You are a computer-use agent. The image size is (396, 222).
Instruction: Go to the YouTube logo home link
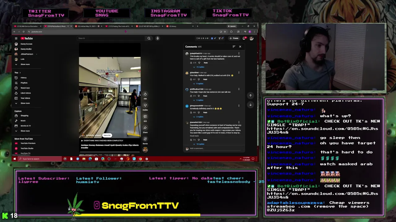click(x=27, y=38)
